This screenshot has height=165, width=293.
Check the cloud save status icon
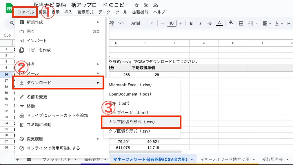pos(155,5)
